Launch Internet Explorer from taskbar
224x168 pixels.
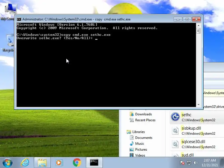tap(25, 162)
